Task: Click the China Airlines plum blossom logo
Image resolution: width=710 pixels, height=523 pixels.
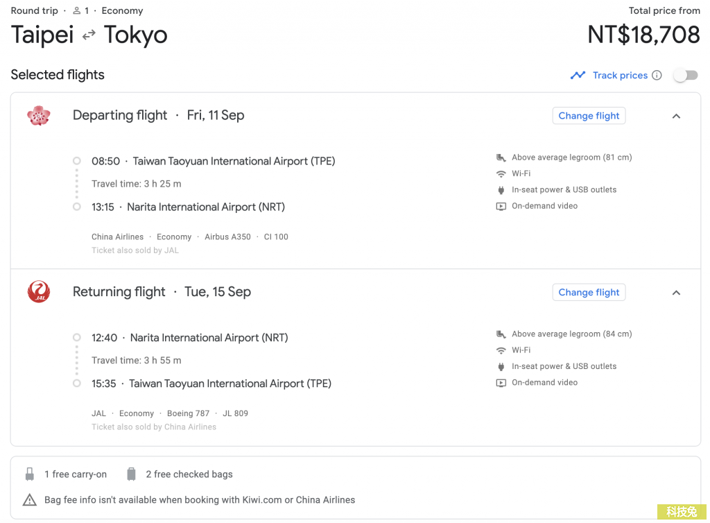Action: point(39,115)
